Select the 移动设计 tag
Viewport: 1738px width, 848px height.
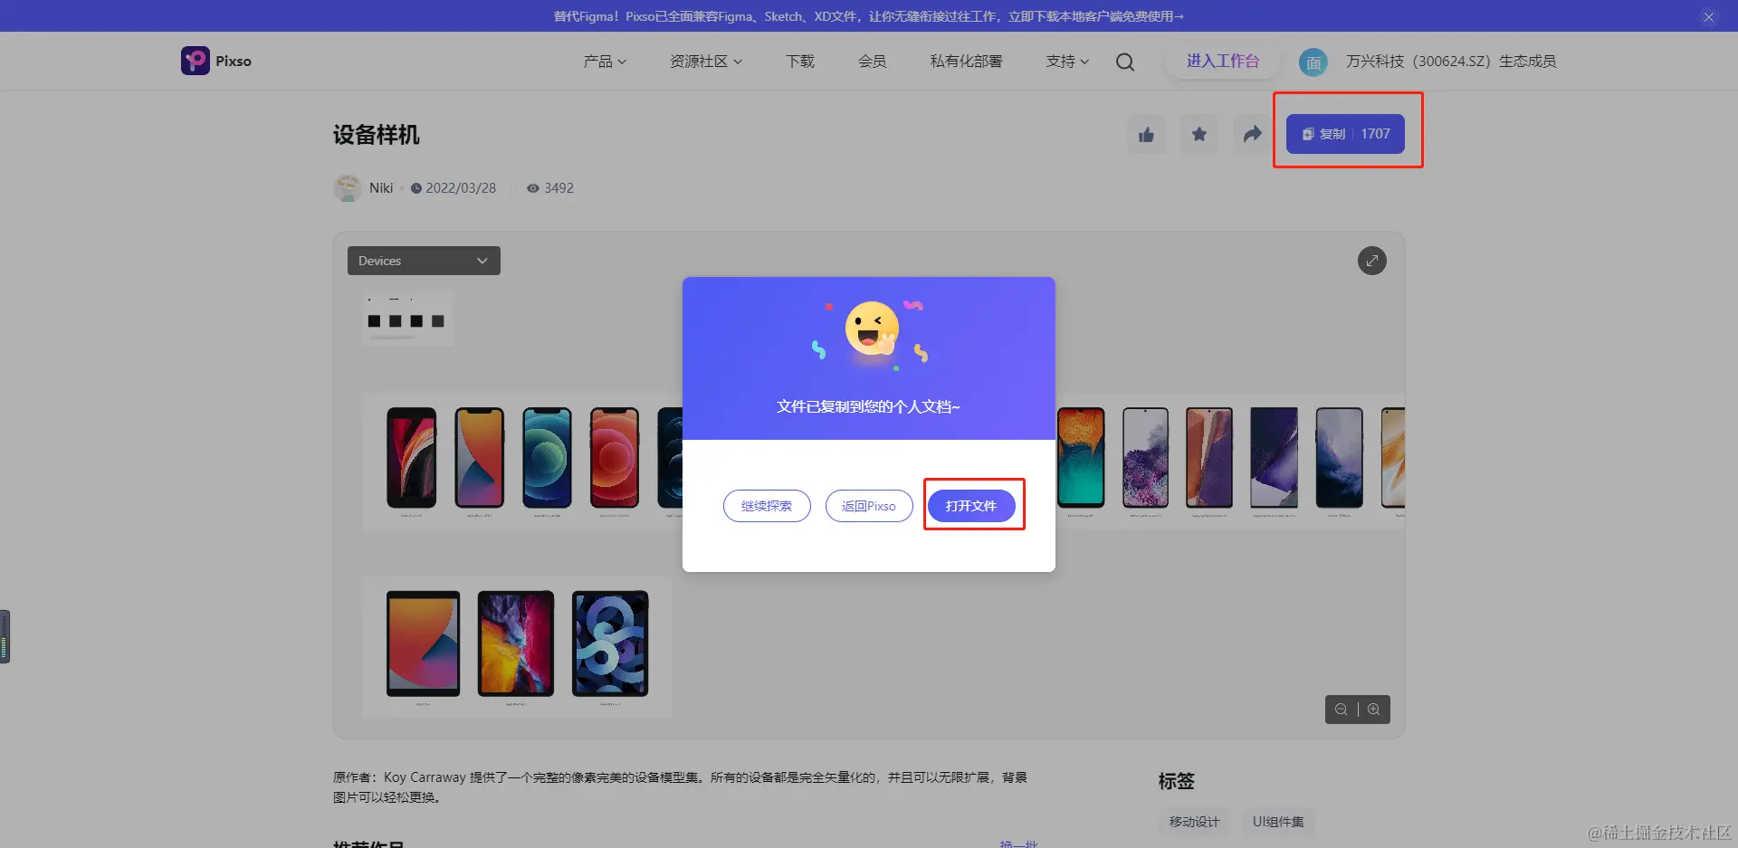1194,822
